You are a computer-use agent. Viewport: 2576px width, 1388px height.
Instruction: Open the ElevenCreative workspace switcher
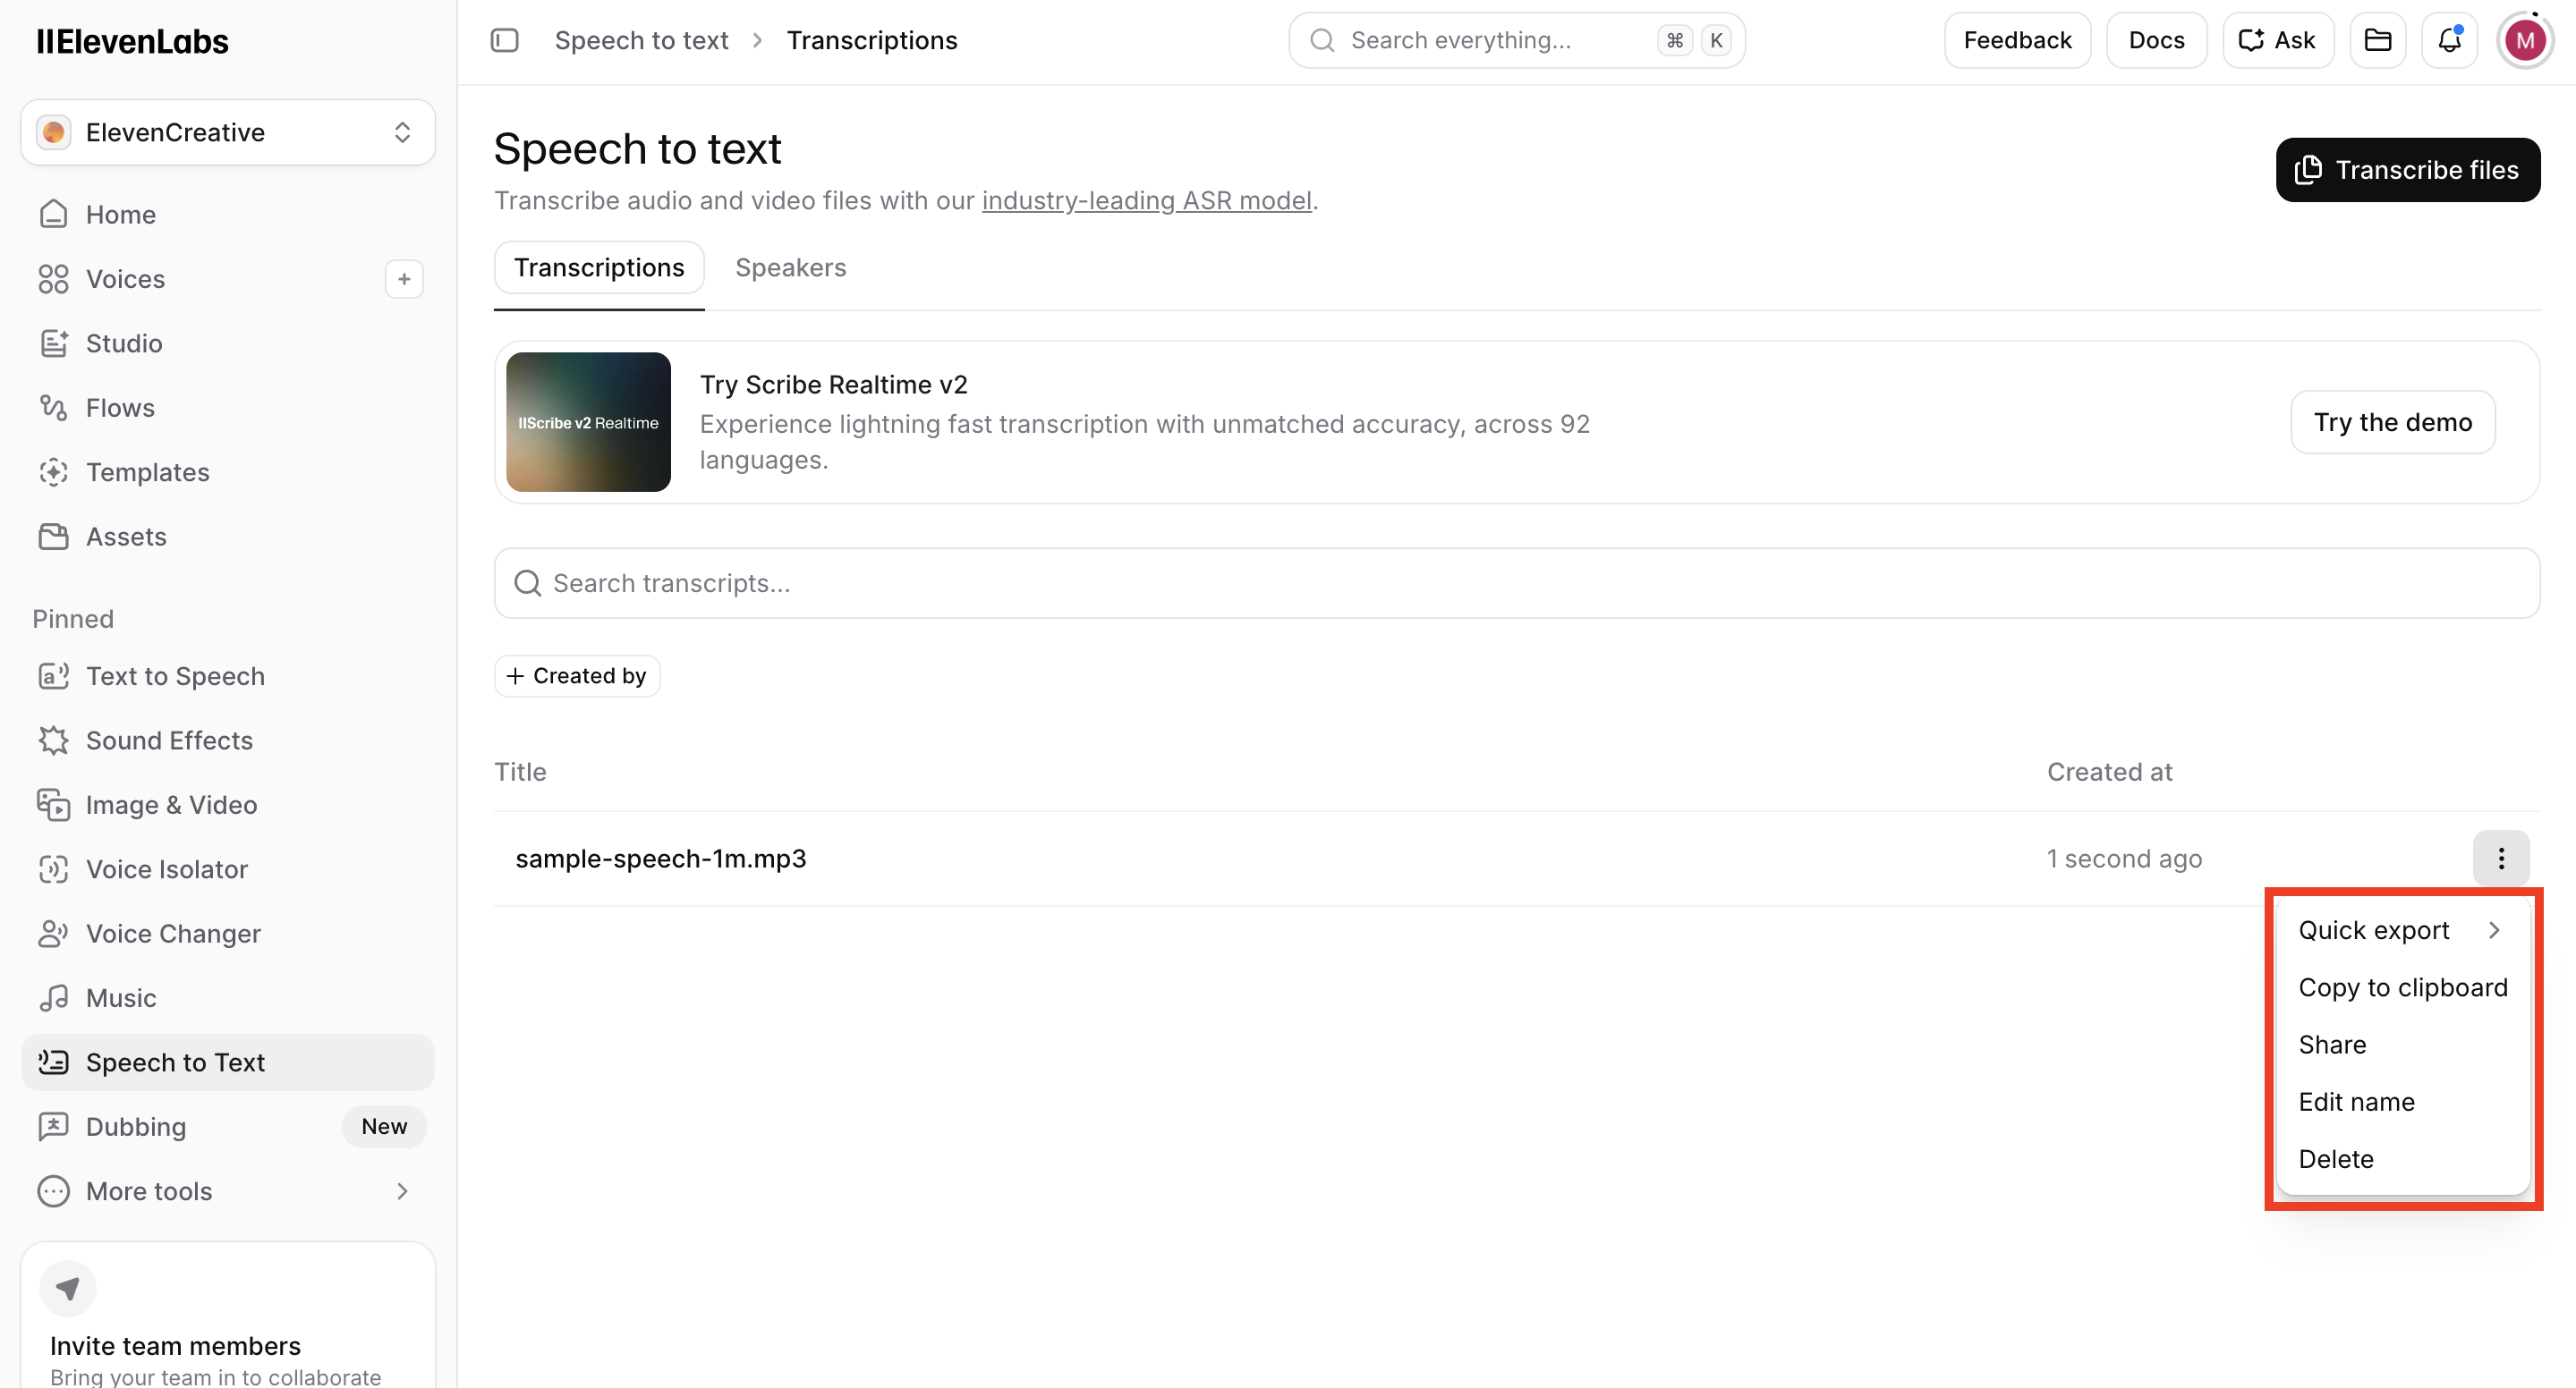pyautogui.click(x=228, y=131)
